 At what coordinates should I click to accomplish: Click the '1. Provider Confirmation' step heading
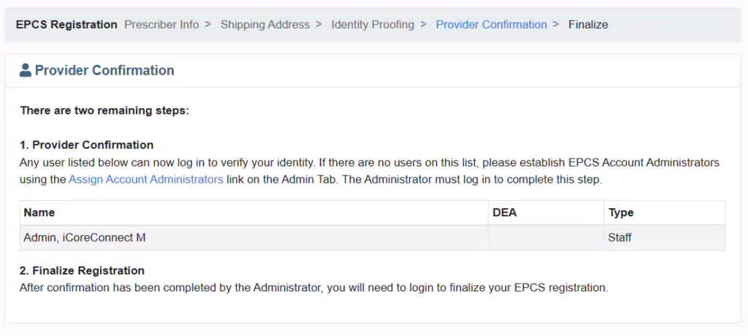coord(87,145)
